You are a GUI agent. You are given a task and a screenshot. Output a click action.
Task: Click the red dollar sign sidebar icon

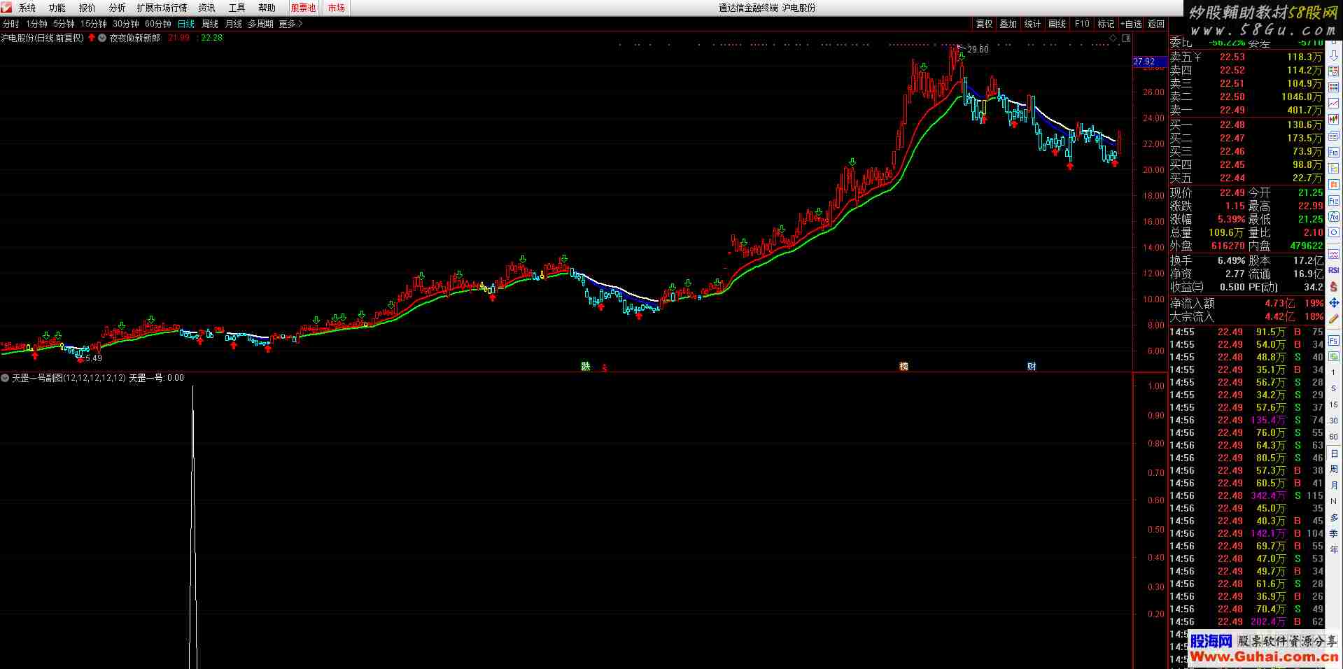pyautogui.click(x=1334, y=287)
